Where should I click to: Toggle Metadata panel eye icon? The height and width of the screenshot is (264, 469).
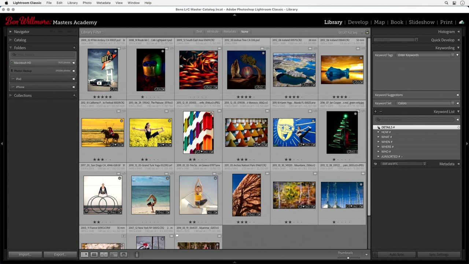(376, 164)
